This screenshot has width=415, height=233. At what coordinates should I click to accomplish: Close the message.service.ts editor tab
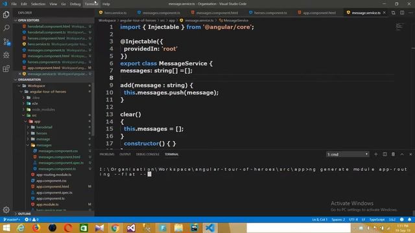(385, 13)
